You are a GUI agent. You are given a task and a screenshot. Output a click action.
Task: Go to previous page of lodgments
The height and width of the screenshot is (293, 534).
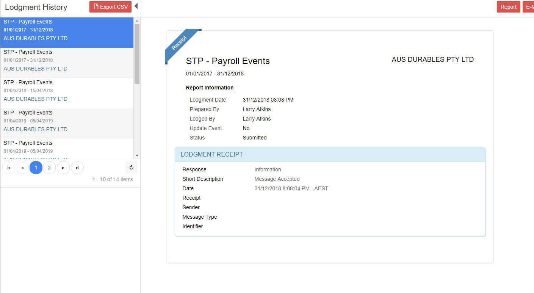pos(22,168)
